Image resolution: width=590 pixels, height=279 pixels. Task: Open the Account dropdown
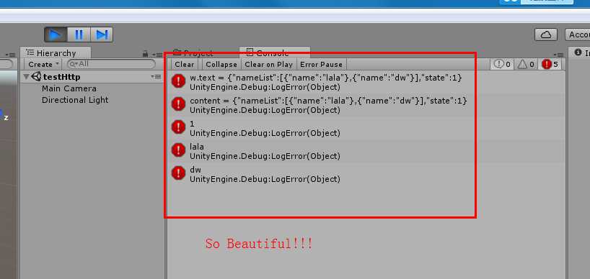pyautogui.click(x=578, y=35)
